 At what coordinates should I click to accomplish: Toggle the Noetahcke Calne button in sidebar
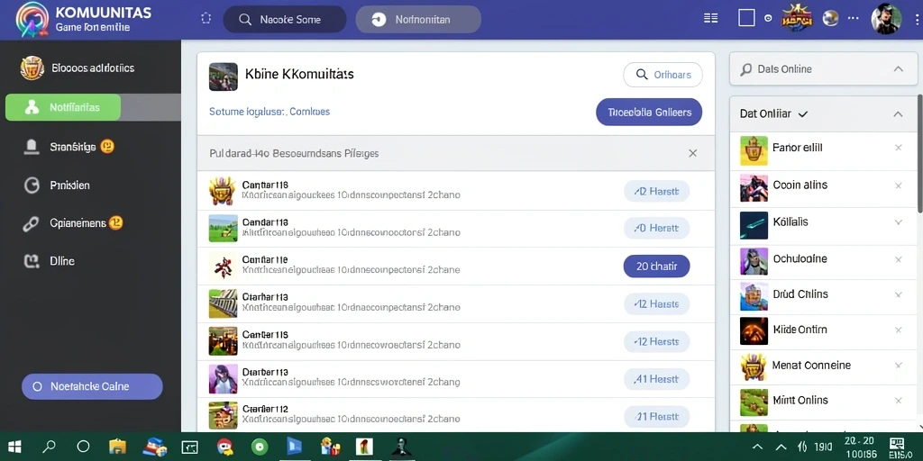[92, 387]
